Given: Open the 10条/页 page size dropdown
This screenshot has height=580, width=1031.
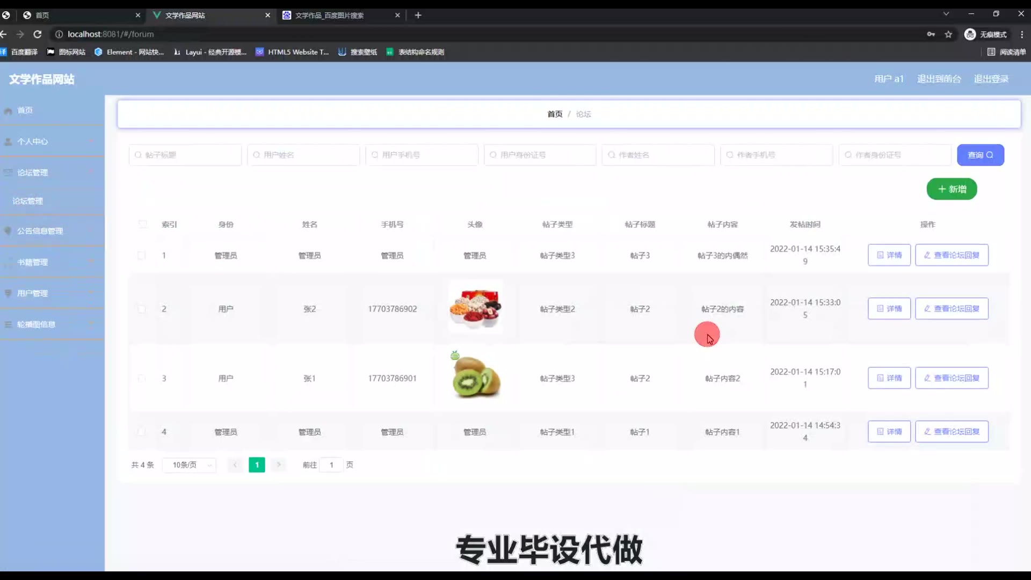Looking at the screenshot, I should (189, 465).
